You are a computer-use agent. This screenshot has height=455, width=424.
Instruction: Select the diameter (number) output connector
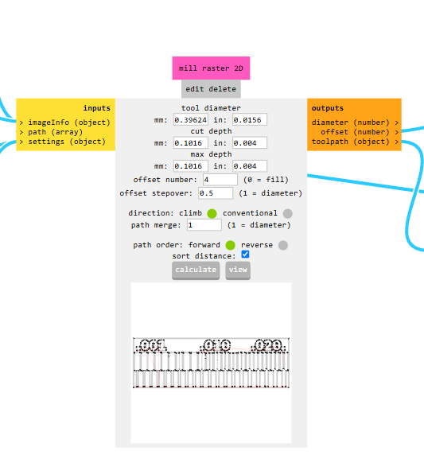point(356,122)
